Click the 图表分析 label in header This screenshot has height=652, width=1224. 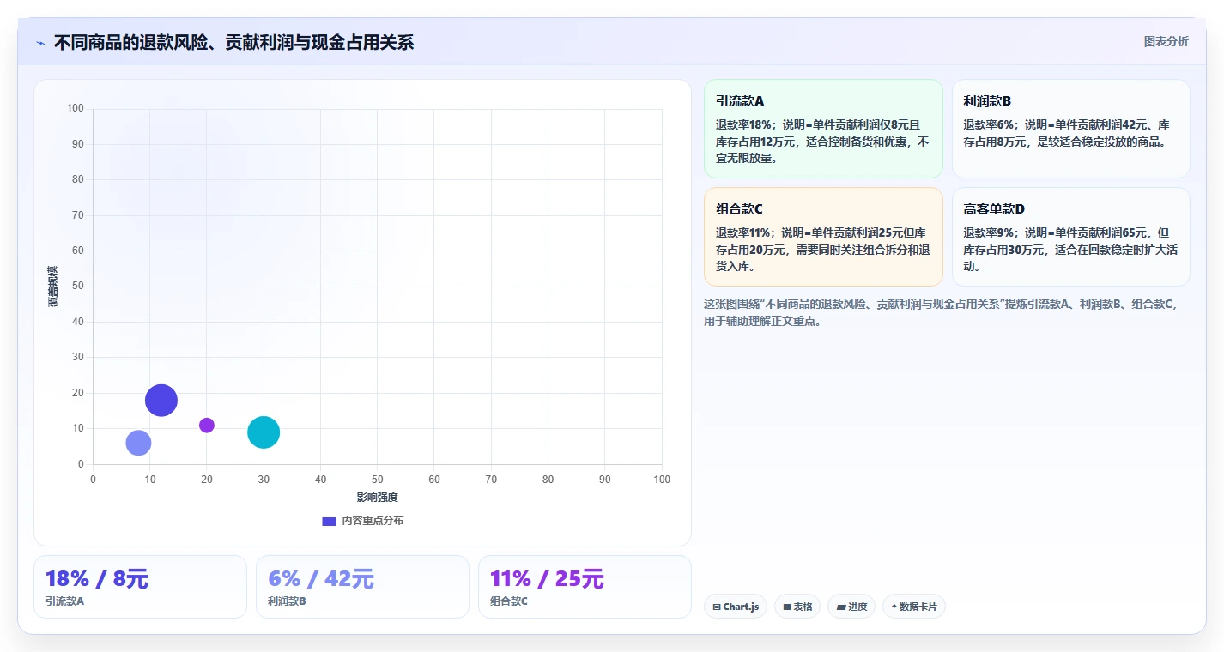pyautogui.click(x=1166, y=41)
